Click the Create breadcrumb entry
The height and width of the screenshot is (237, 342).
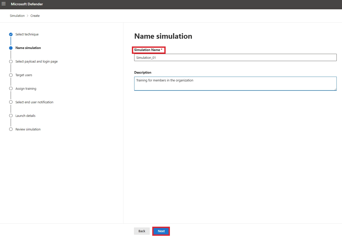click(35, 16)
